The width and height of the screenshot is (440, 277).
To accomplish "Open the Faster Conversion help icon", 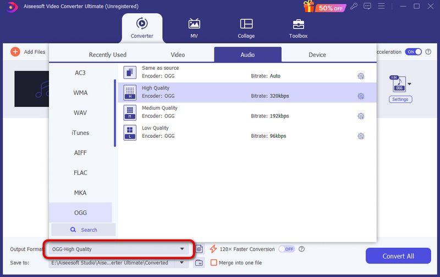I will (x=301, y=249).
